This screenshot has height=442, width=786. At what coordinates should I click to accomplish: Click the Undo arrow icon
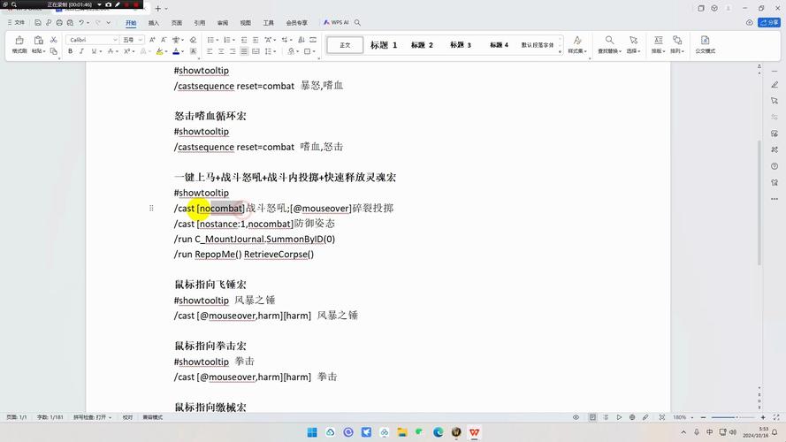point(81,23)
